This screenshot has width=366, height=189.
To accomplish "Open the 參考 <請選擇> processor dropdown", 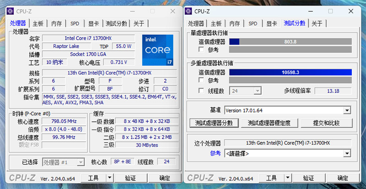I will pos(347,153).
